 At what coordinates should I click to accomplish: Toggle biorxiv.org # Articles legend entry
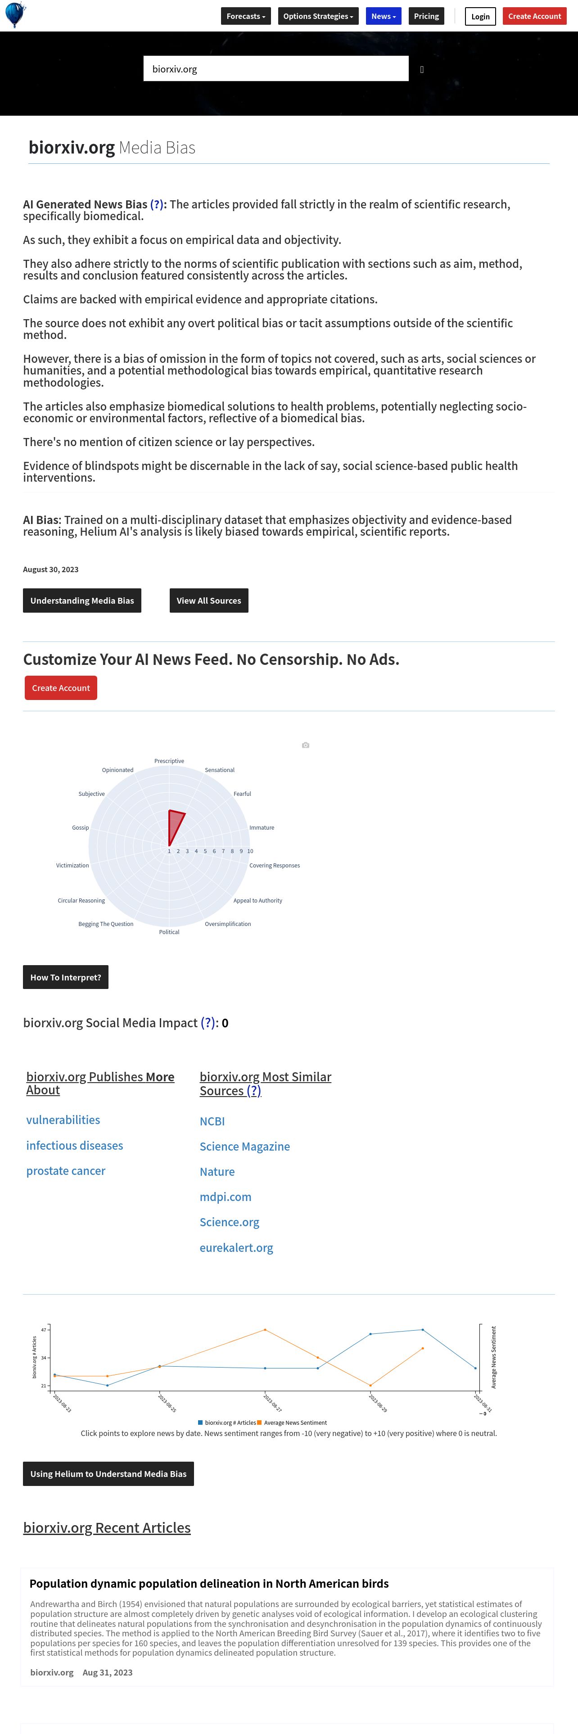pyautogui.click(x=227, y=1422)
